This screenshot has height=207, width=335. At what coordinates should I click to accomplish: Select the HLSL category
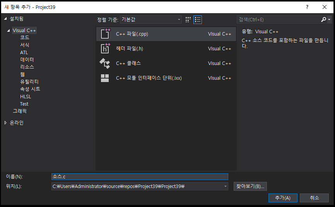(x=26, y=97)
